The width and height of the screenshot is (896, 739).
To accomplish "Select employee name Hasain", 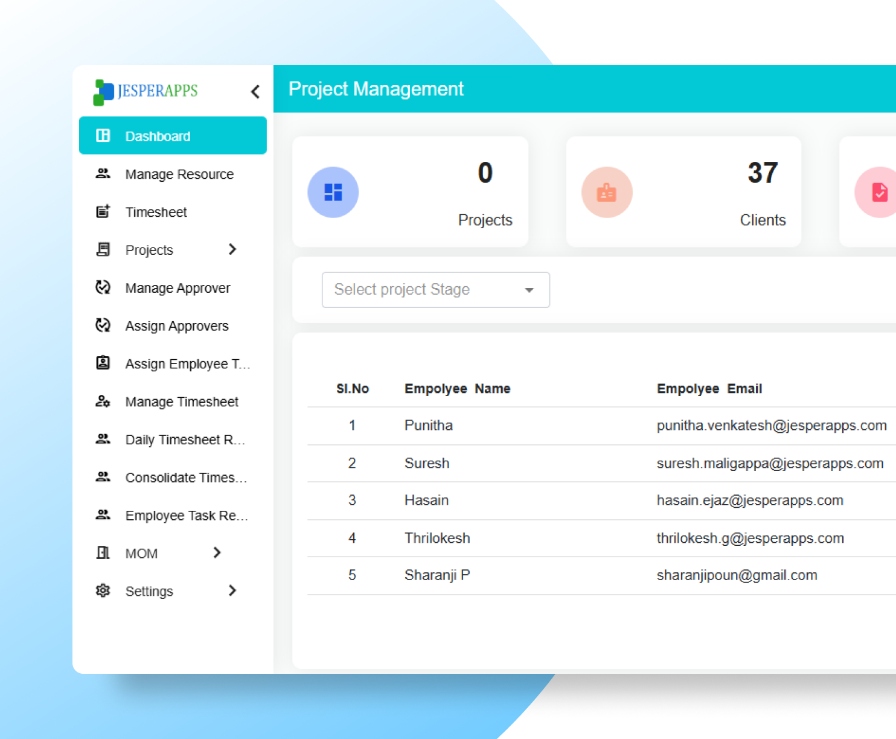I will pyautogui.click(x=427, y=501).
